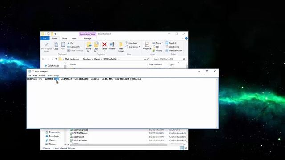
Task: Click Radio in the address breadcrumb
Action: click(x=97, y=59)
